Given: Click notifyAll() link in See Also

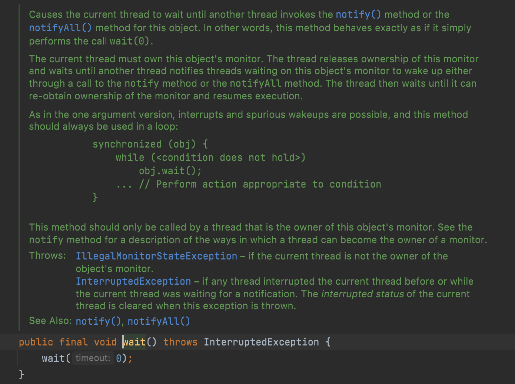Looking at the screenshot, I should (159, 321).
